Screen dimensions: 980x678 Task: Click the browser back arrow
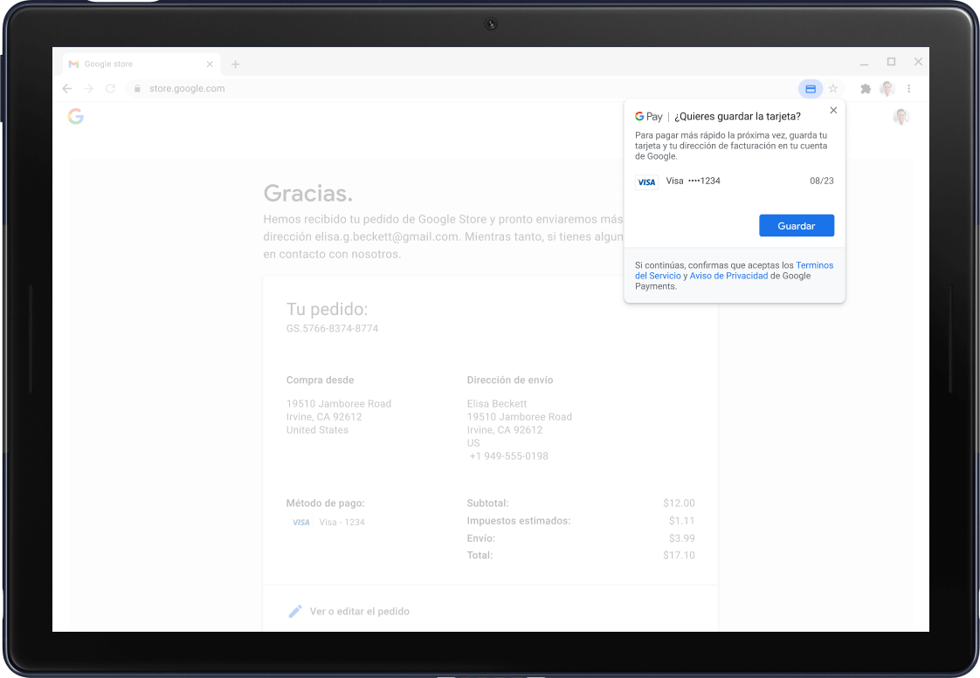[x=67, y=88]
